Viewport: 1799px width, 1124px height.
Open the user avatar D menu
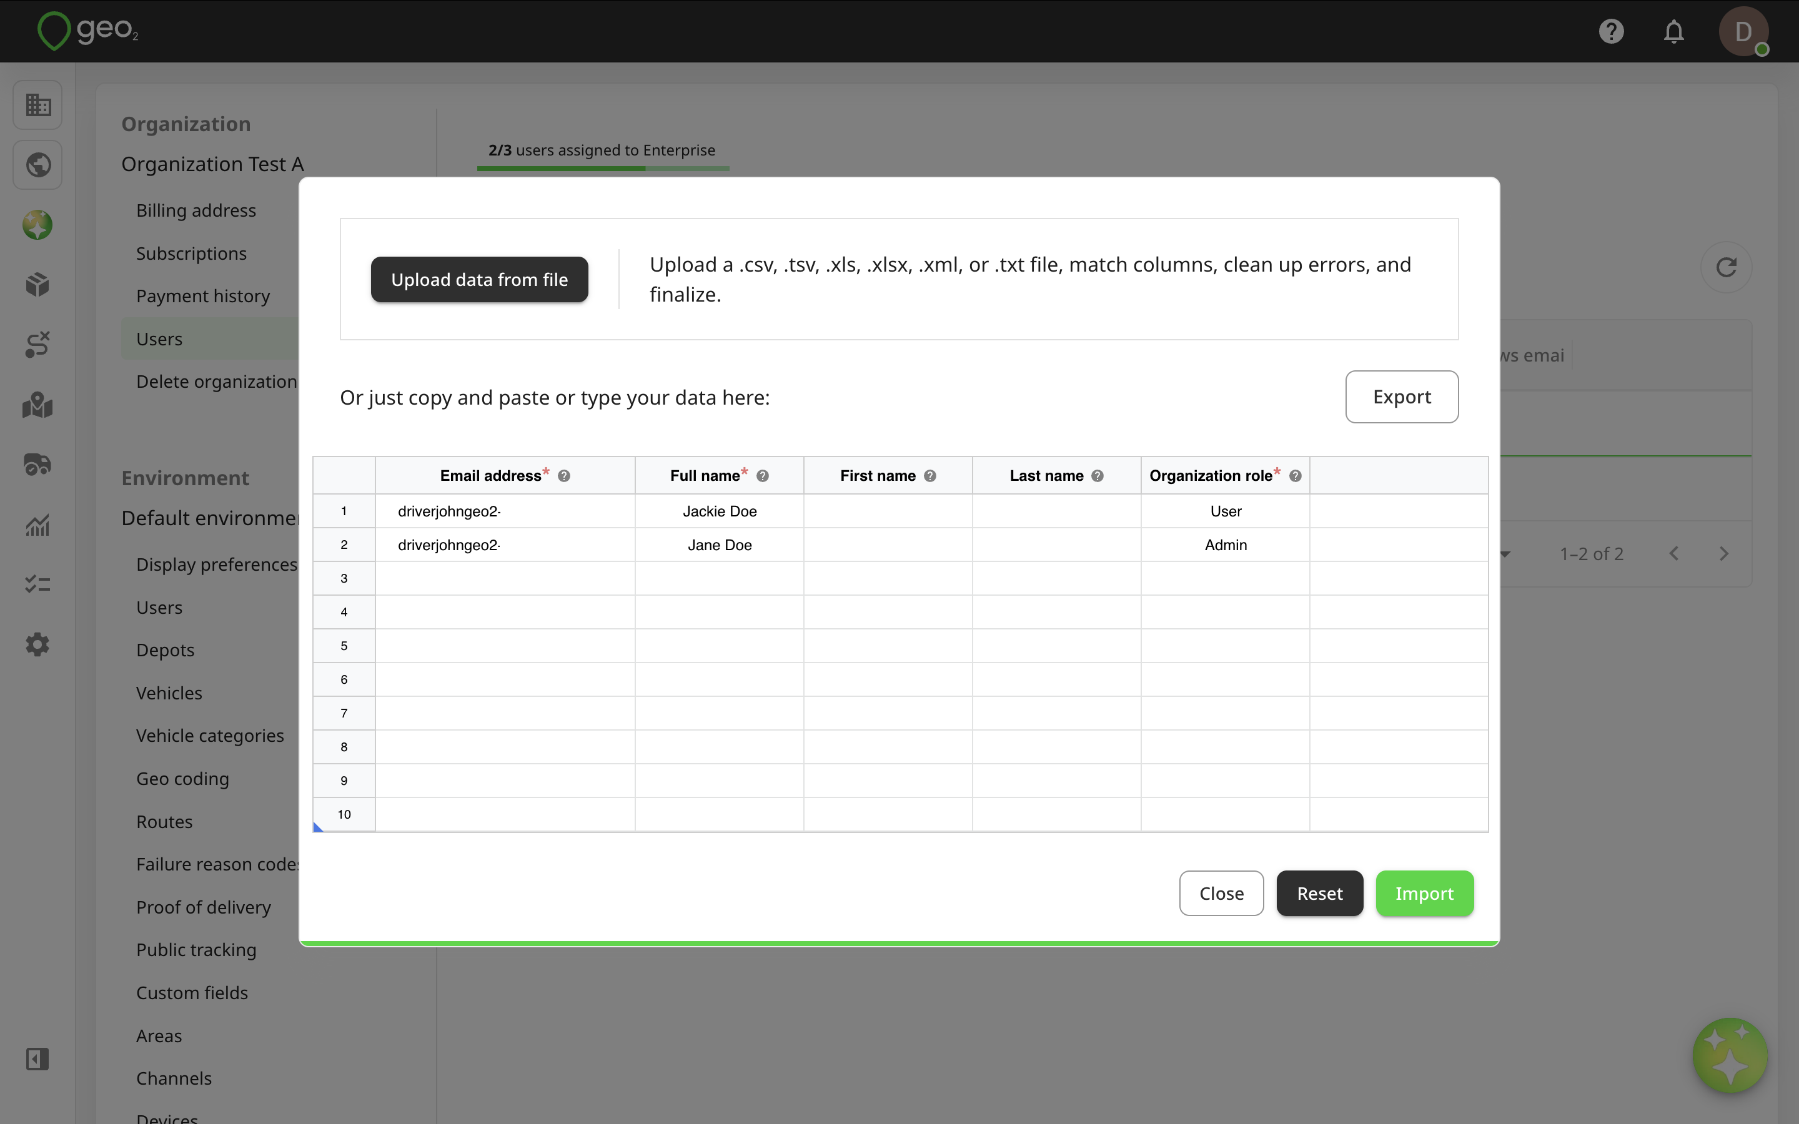(1743, 31)
